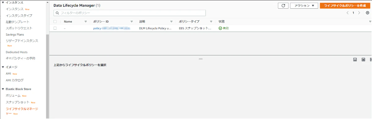Click the green 有効 status icon
Image resolution: width=372 pixels, height=119 pixels.
click(x=220, y=28)
